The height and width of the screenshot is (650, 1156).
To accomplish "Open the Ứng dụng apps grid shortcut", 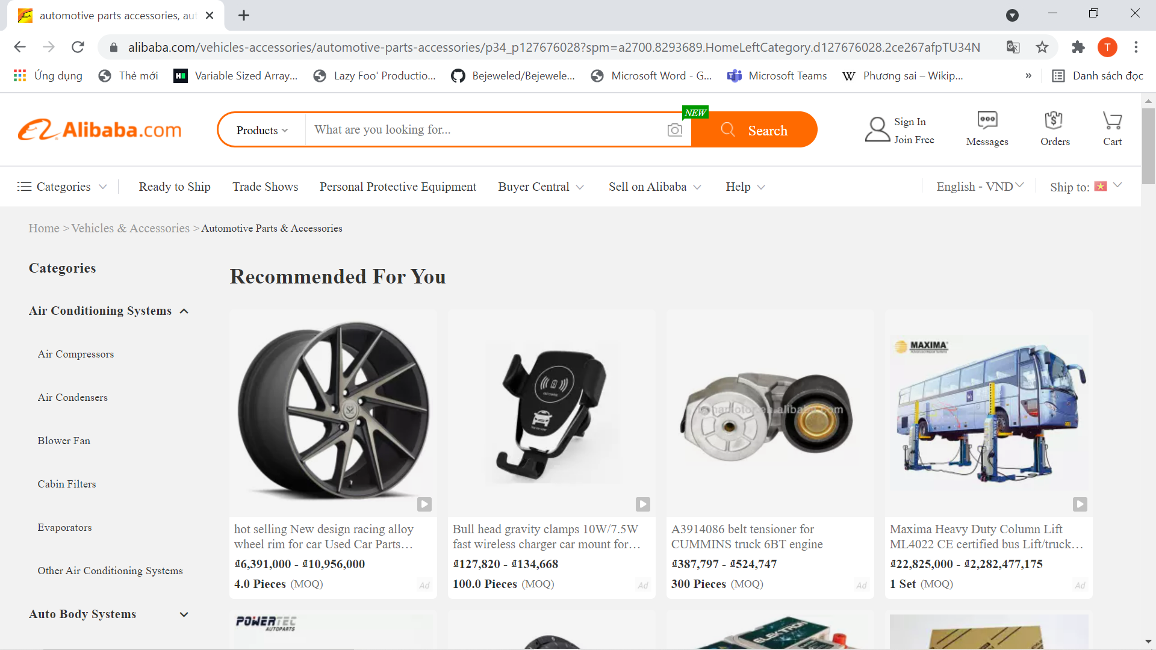I will [x=48, y=75].
